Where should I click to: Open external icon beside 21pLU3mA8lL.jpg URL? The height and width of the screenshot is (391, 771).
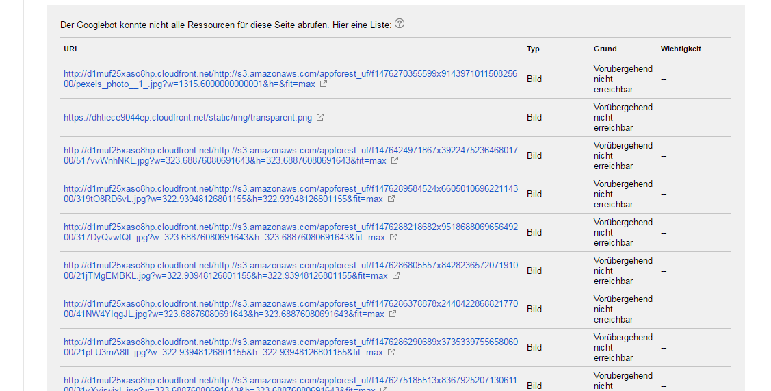[391, 353]
